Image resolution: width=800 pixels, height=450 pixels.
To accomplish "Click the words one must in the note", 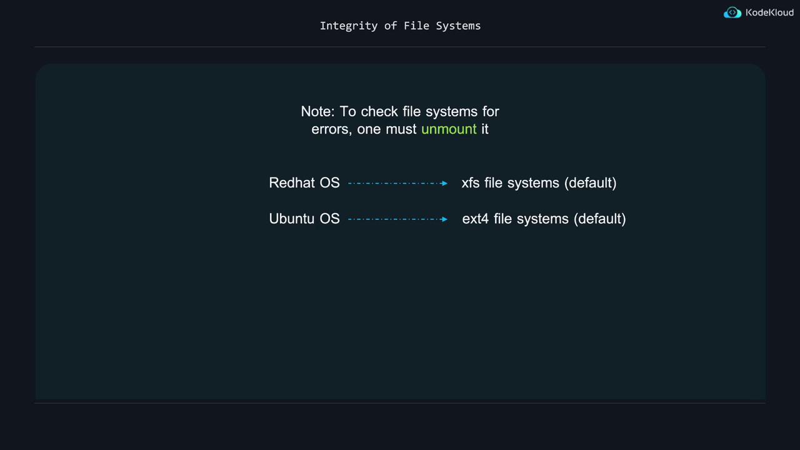I will click(387, 129).
